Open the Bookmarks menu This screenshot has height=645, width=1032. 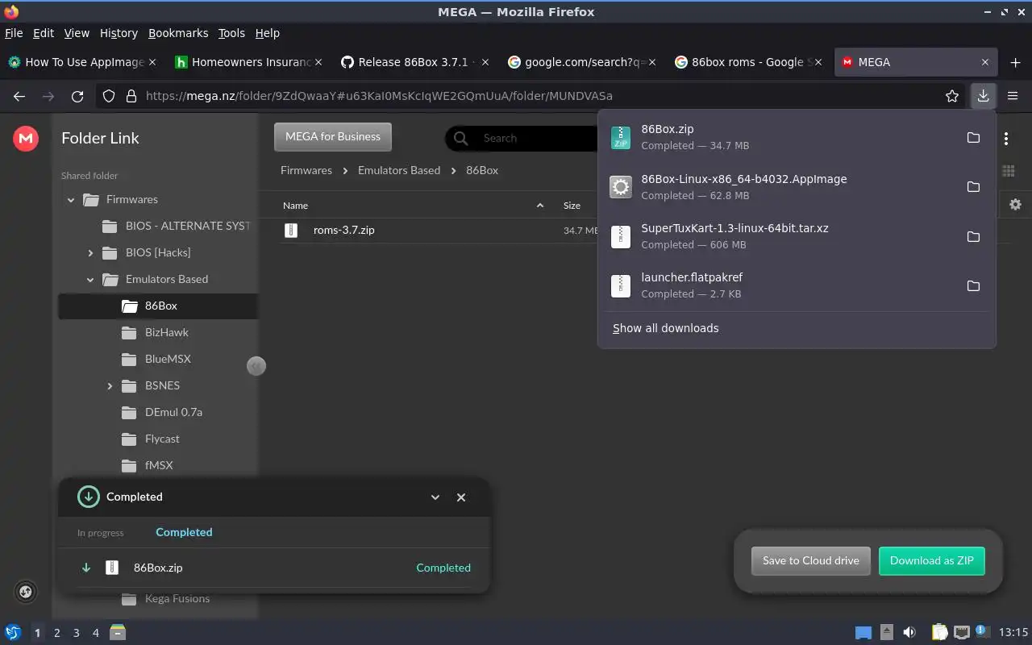coord(178,33)
